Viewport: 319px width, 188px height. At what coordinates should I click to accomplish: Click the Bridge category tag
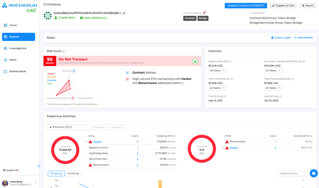(x=203, y=18)
